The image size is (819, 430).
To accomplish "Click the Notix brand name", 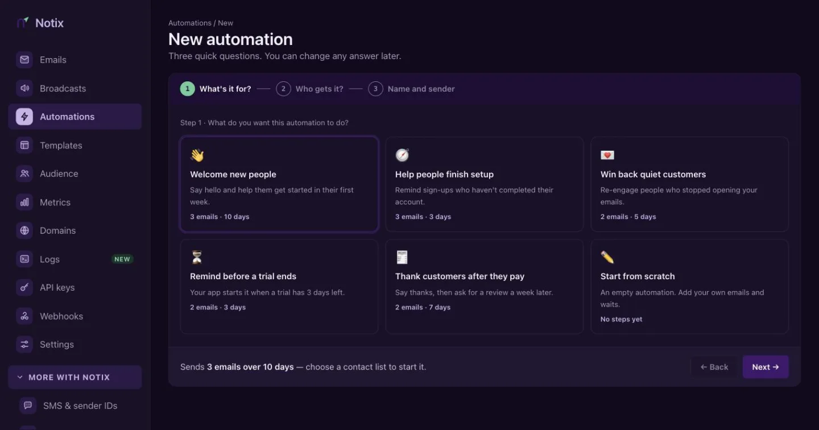I will pos(49,23).
